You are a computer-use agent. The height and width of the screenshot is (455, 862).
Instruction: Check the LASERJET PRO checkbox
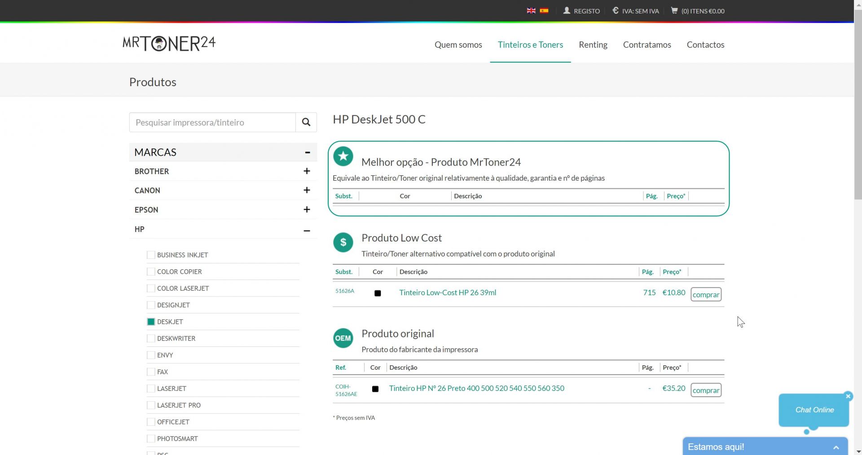point(151,405)
